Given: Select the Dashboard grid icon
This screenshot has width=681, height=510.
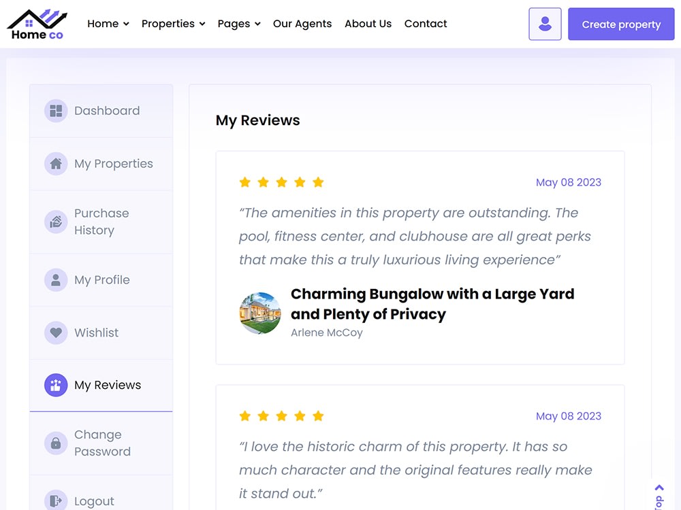Looking at the screenshot, I should (56, 111).
